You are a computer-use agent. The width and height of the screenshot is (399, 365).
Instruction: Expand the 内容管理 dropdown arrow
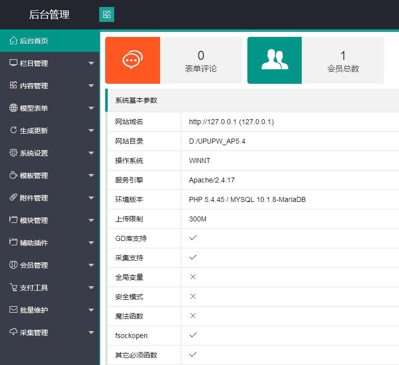91,86
